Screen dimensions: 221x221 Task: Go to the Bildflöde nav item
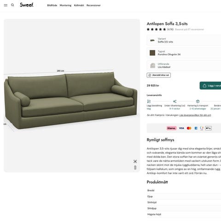[x=52, y=6]
